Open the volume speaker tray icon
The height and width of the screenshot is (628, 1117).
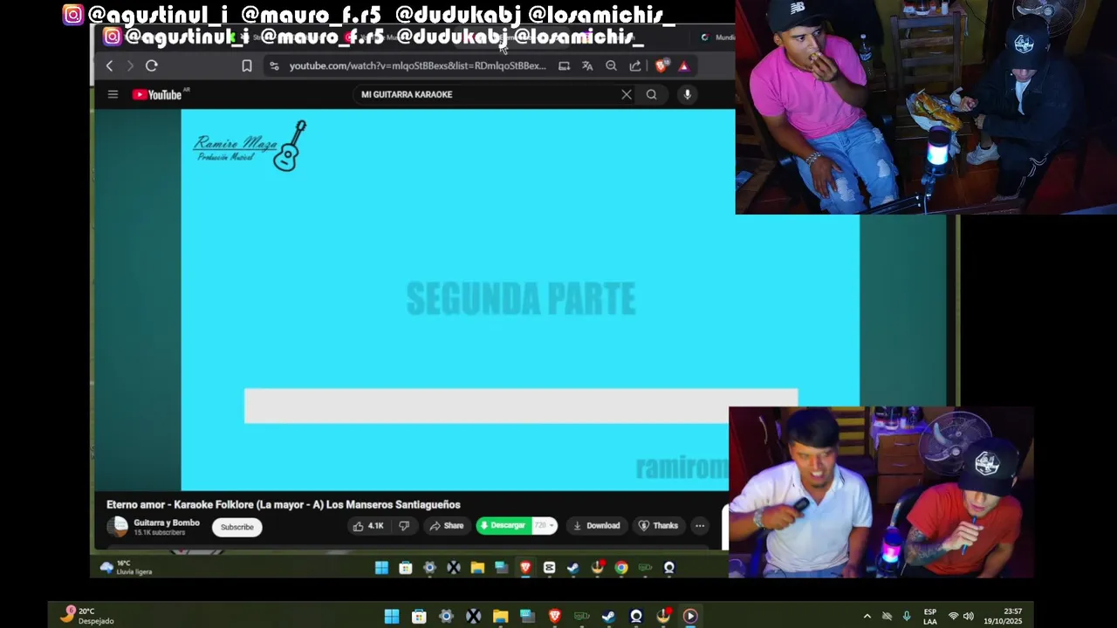click(x=968, y=617)
